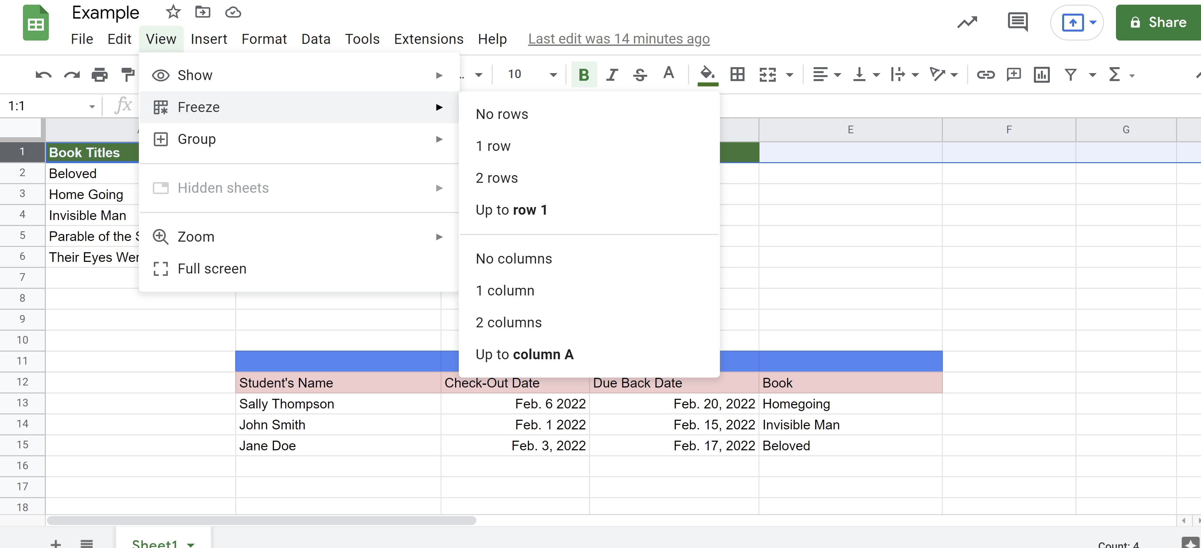Image resolution: width=1201 pixels, height=548 pixels.
Task: Open the insert chart icon
Action: click(1042, 75)
